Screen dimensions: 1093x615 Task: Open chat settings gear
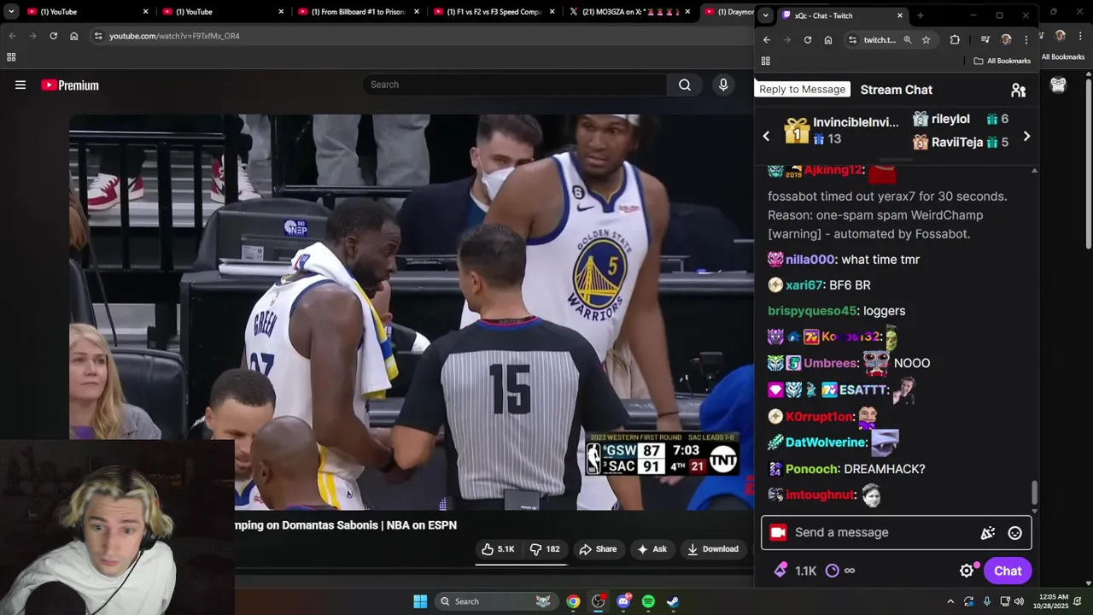967,571
